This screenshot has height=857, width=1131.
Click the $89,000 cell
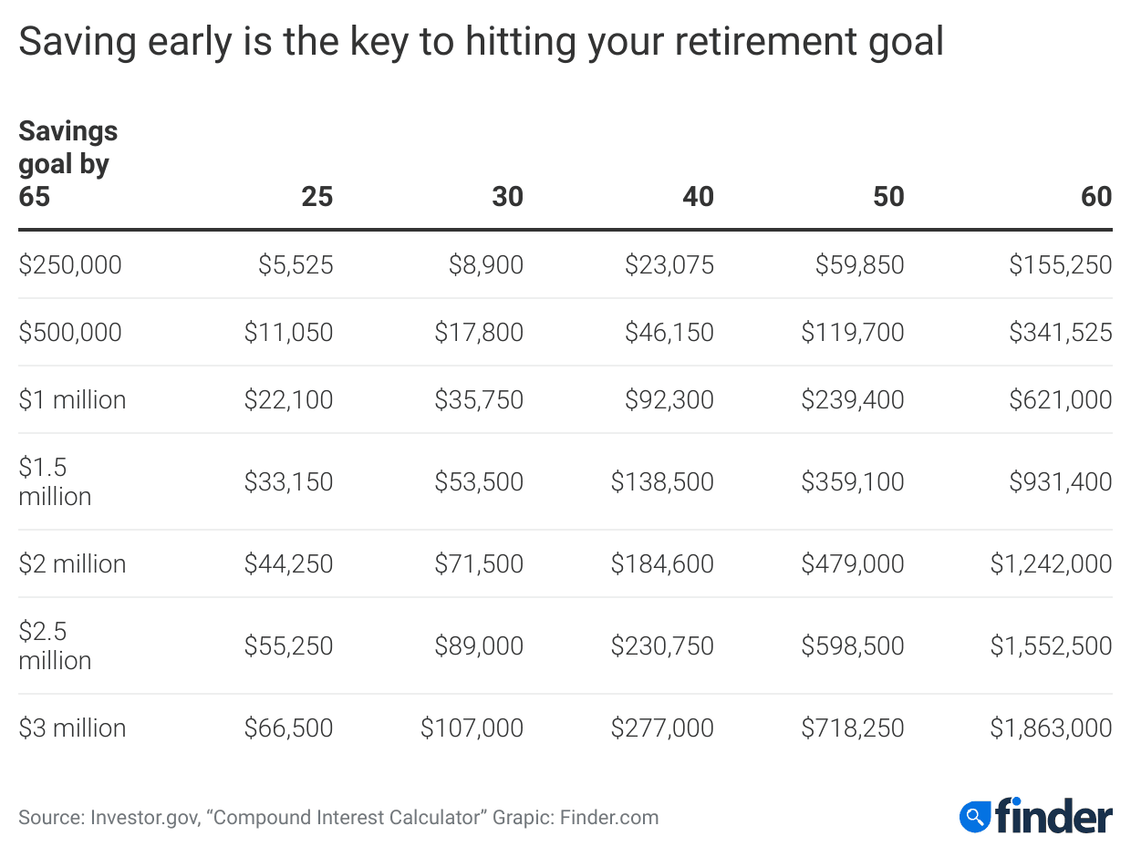479,645
